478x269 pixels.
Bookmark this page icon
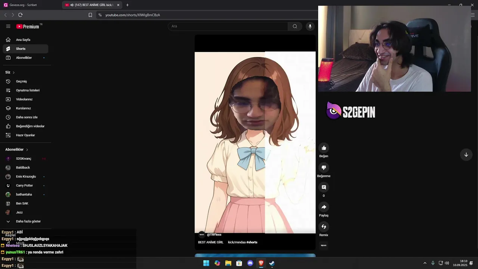[x=90, y=15]
